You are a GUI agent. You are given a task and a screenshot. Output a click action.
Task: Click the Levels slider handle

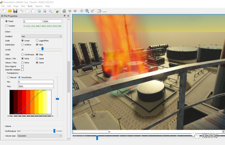[x=42, y=49]
